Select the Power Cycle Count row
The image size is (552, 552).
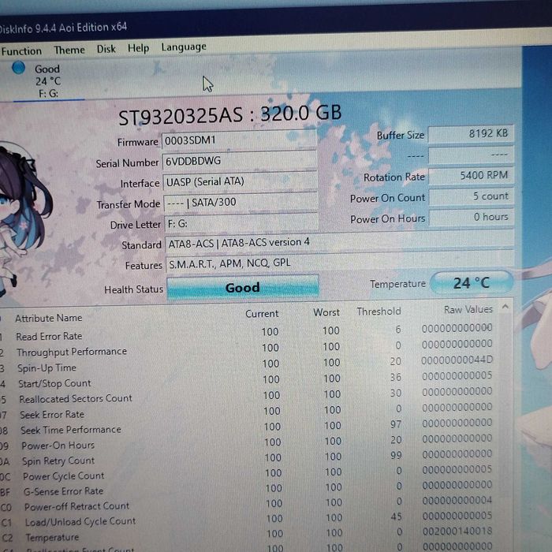(x=246, y=473)
